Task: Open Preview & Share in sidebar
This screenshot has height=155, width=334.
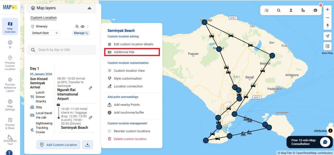Action: pyautogui.click(x=10, y=123)
